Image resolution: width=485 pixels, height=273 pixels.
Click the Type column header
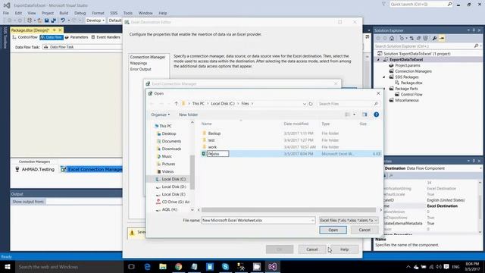click(325, 124)
